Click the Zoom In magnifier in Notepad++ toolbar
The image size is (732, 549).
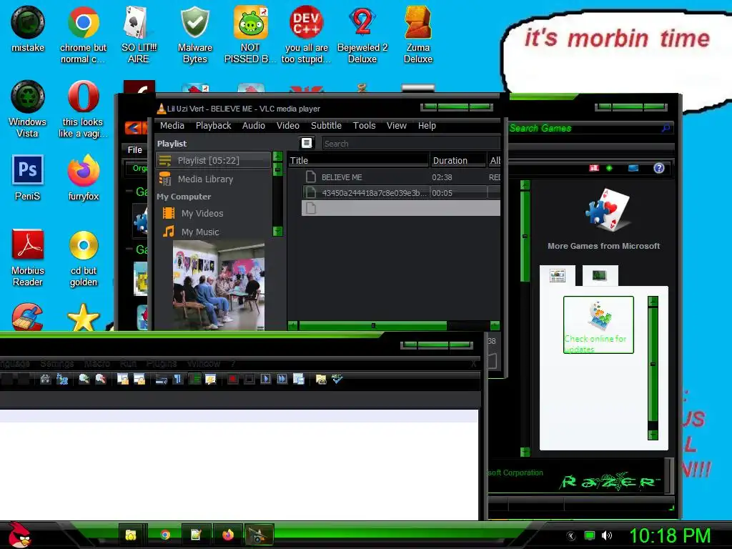point(84,379)
